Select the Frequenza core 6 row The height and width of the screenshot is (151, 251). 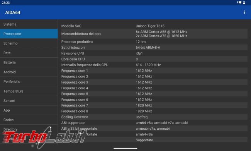click(x=154, y=100)
